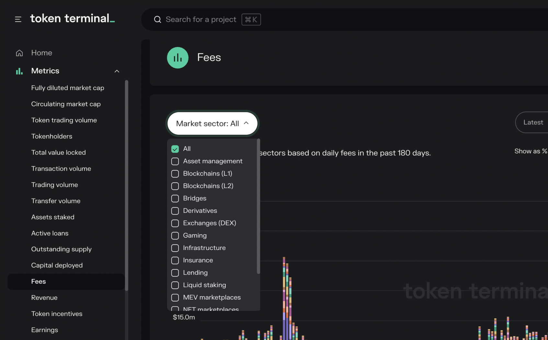Viewport: 548px width, 340px height.
Task: Click the Fees page heading
Action: (209, 58)
